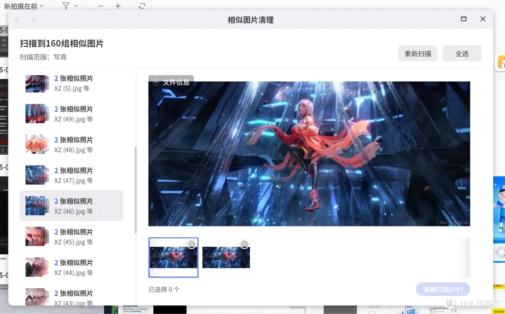
Task: Maximize the 相似图片清理 dialog
Action: coord(463,19)
